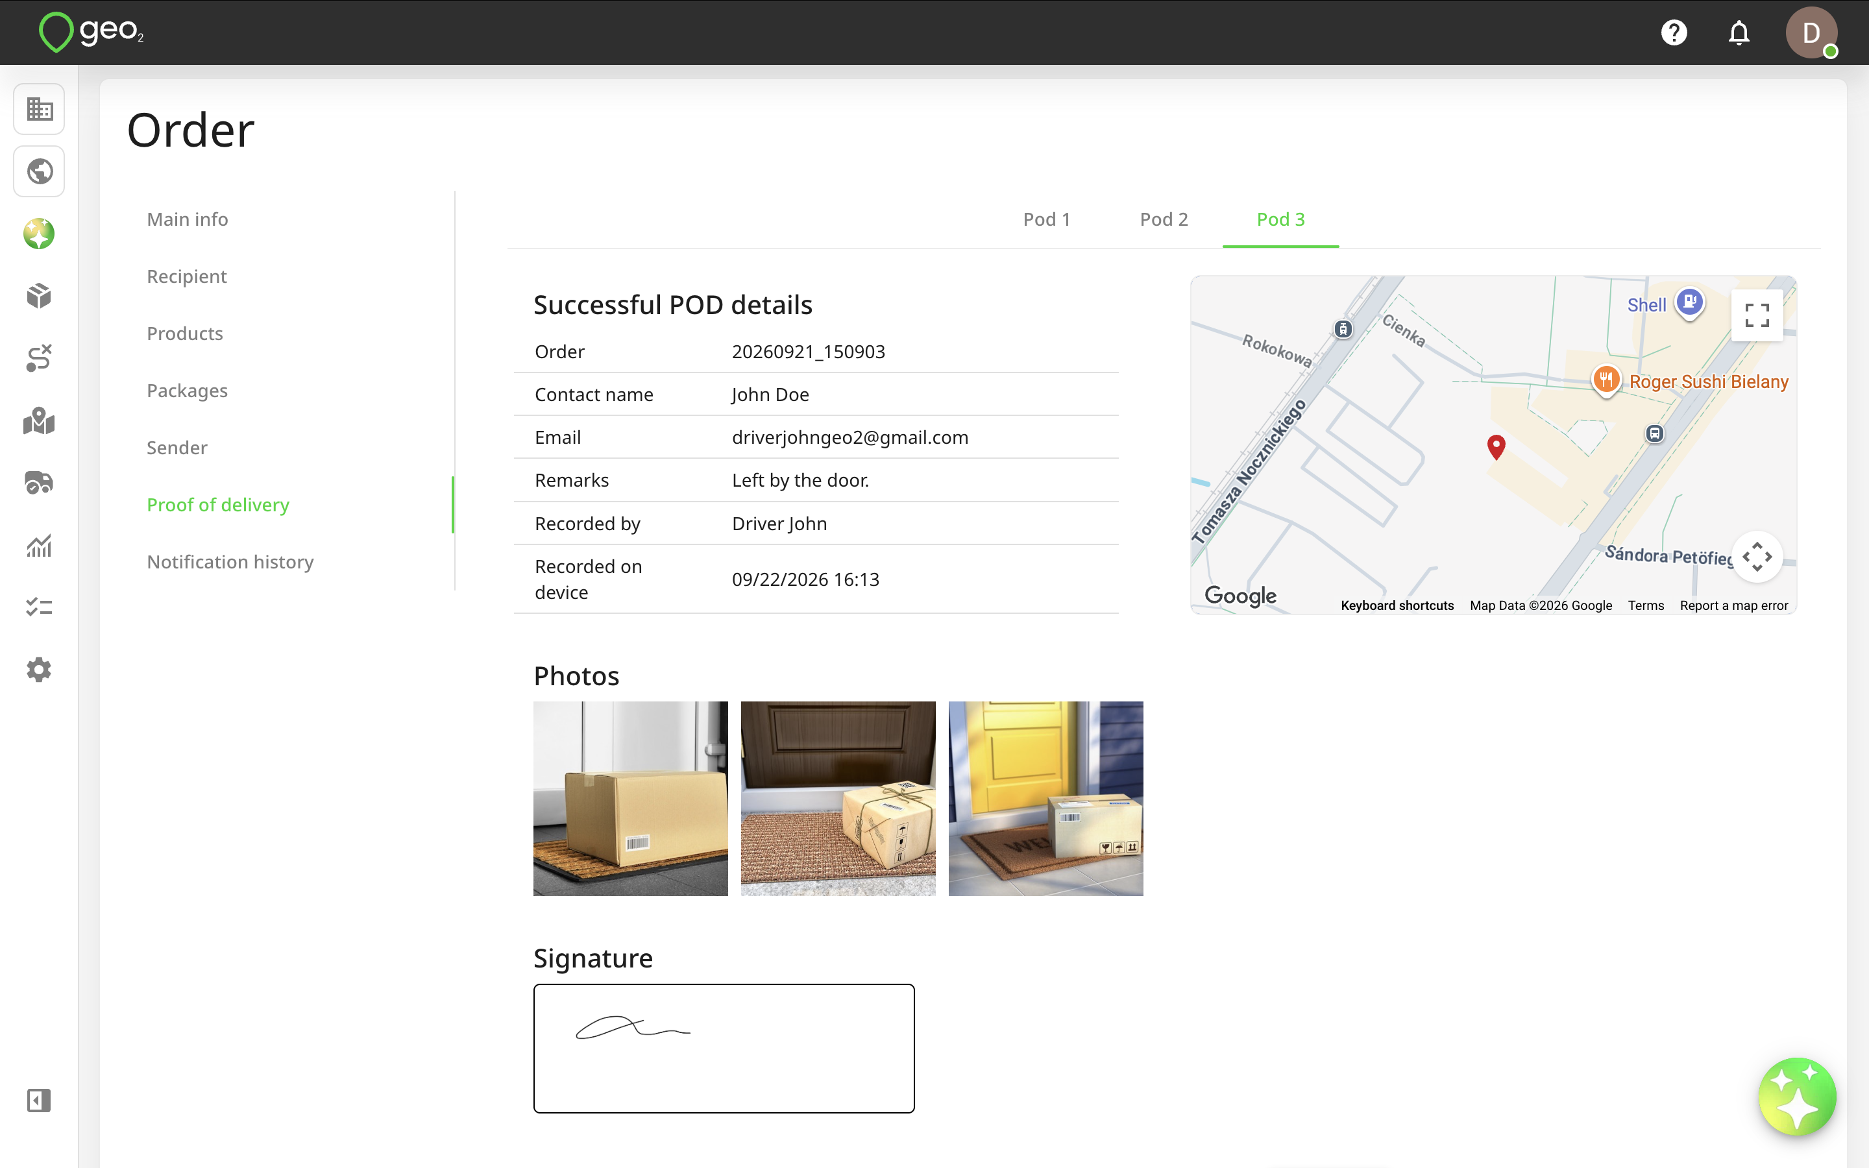Open the help question mark icon
1869x1168 pixels.
tap(1674, 32)
